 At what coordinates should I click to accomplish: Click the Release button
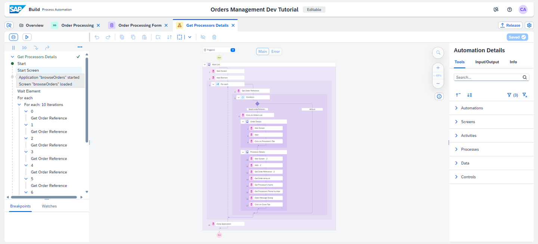tap(510, 25)
